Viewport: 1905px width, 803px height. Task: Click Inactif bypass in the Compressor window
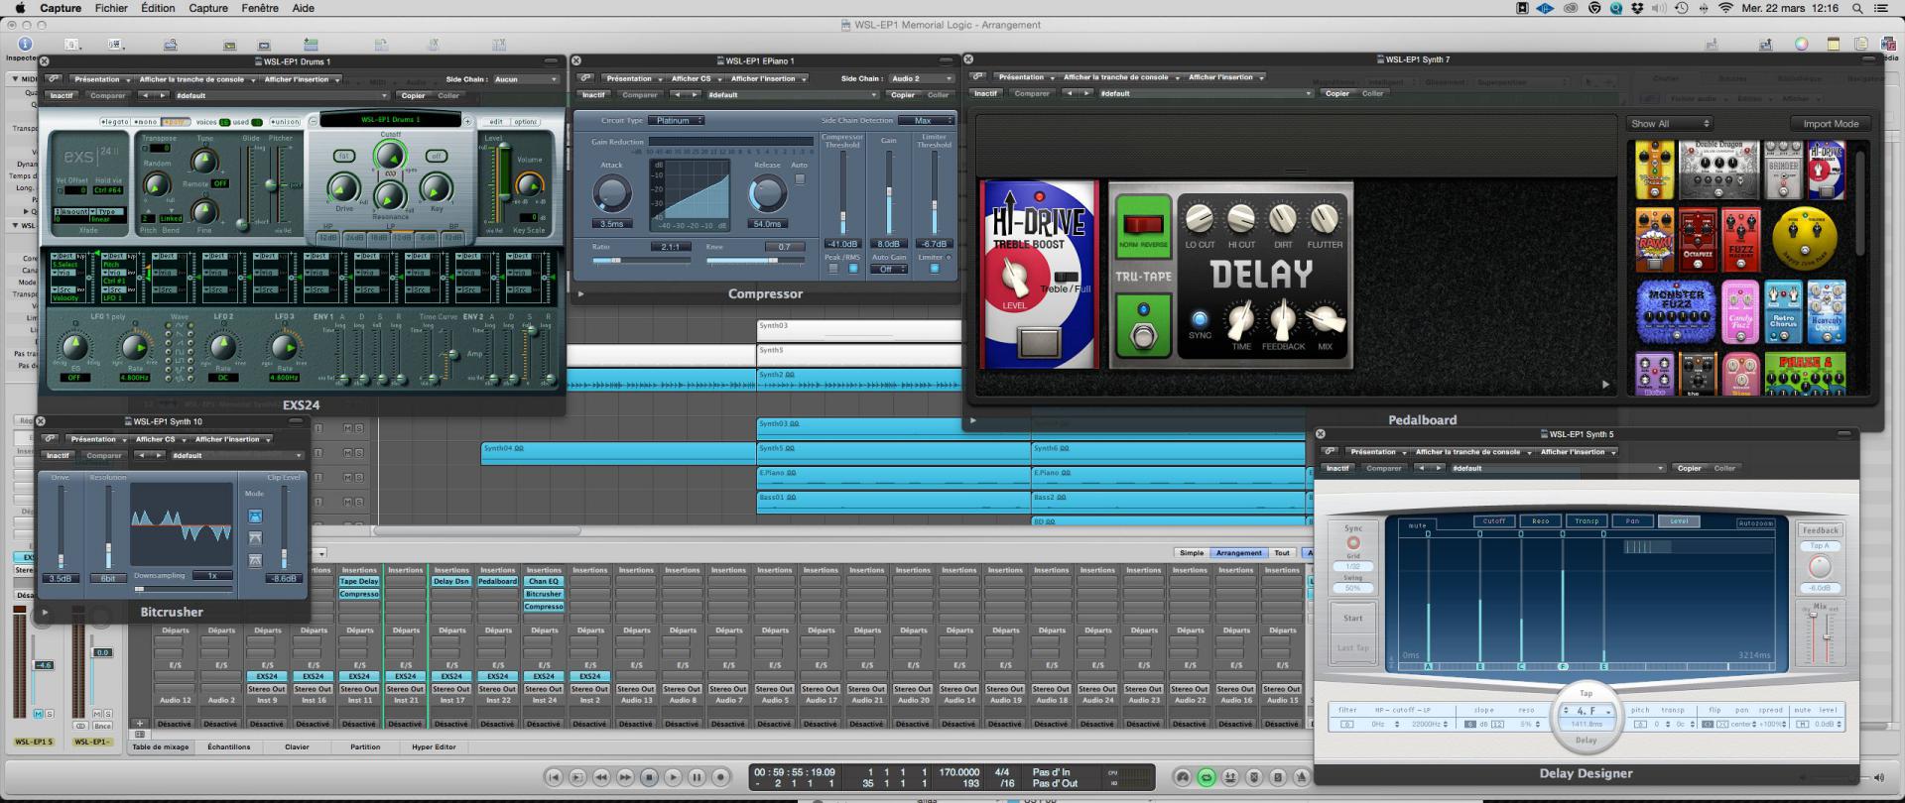[593, 95]
